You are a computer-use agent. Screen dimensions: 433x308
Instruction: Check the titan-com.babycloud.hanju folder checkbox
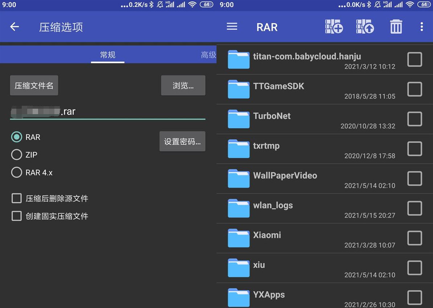[x=415, y=59]
